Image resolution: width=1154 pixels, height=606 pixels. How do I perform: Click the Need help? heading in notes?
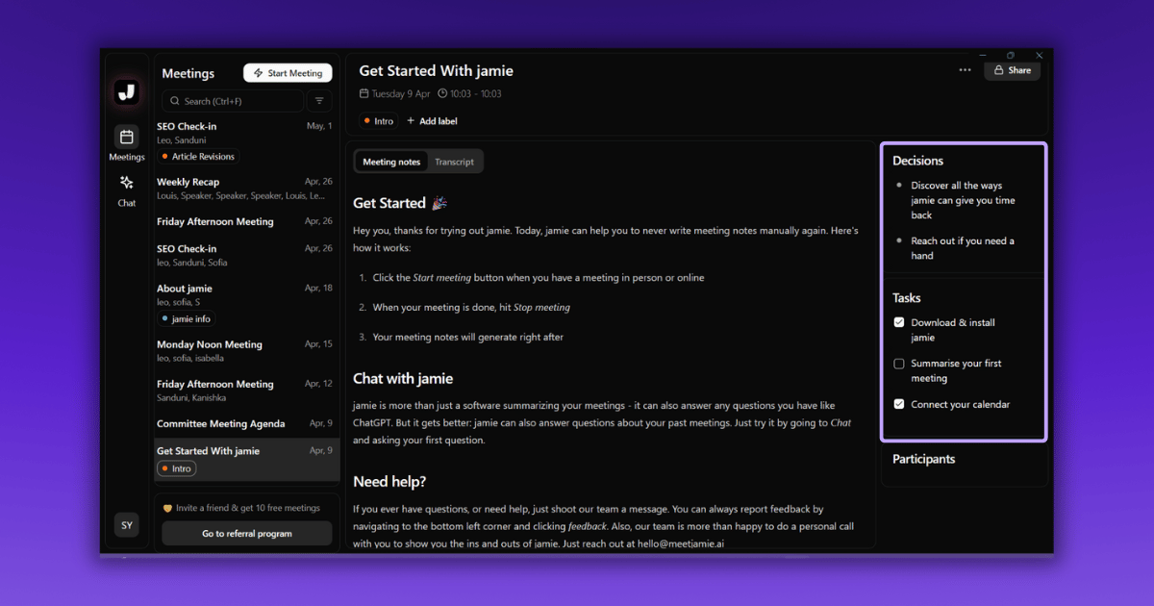[389, 481]
